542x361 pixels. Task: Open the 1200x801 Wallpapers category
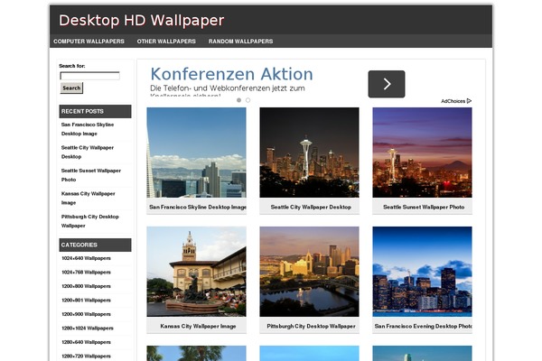(86, 301)
